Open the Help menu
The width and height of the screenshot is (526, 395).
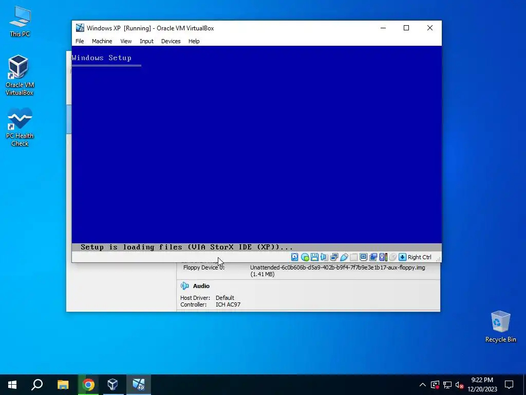(x=194, y=41)
